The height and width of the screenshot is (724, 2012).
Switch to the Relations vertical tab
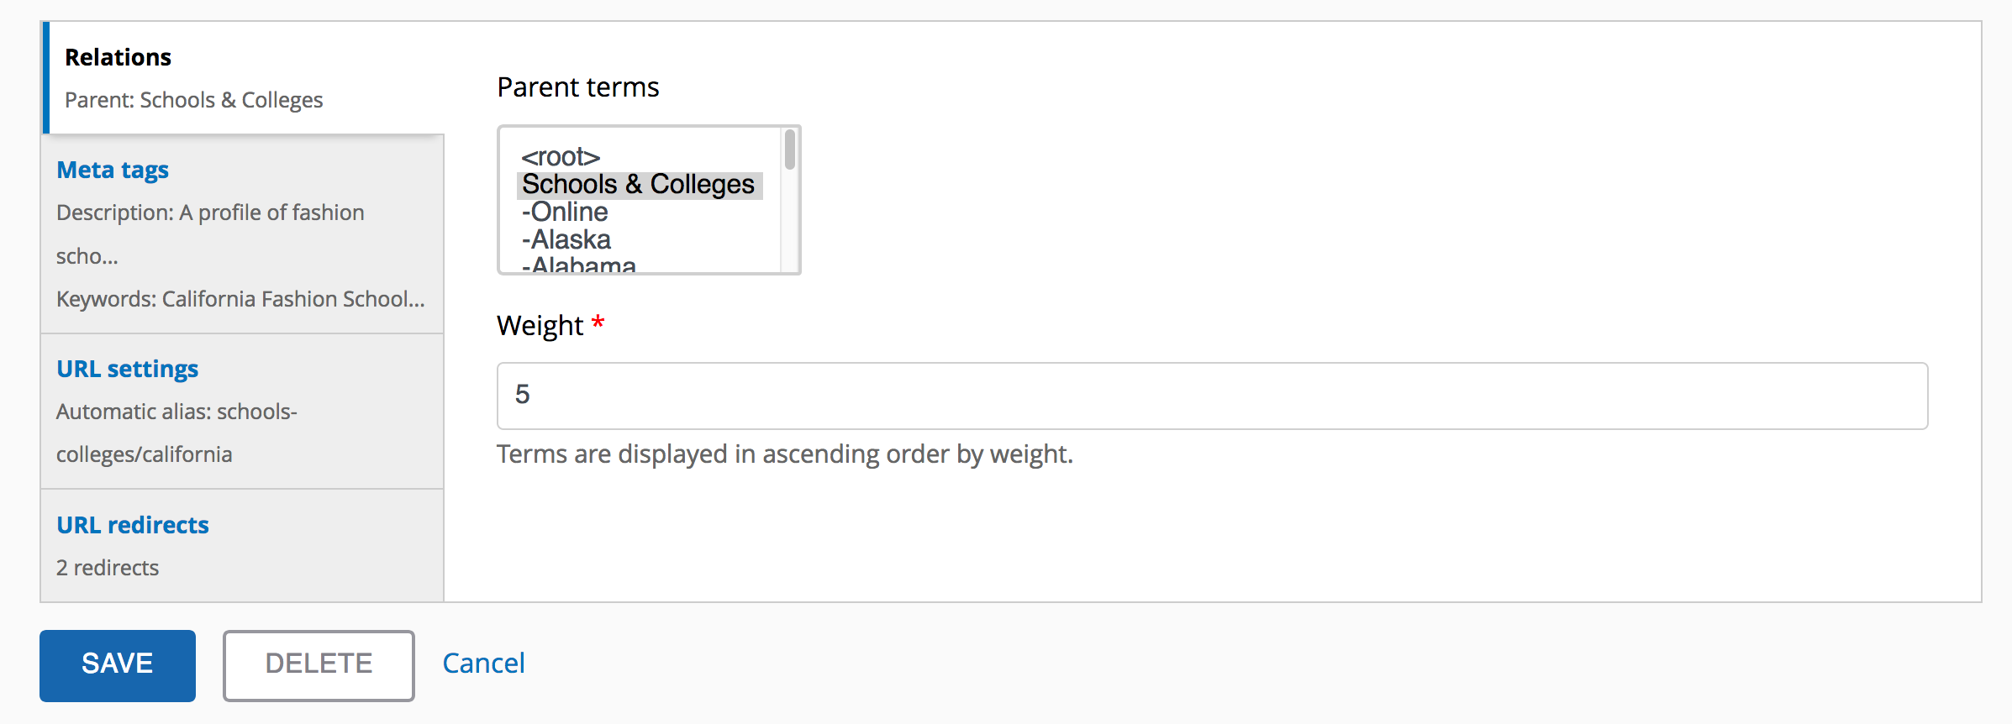click(x=118, y=56)
